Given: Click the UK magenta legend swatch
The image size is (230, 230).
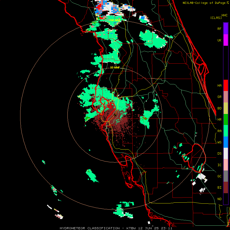Looking at the screenshot, I should [x=226, y=40].
